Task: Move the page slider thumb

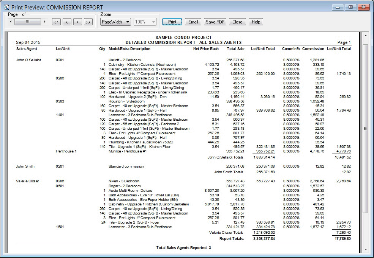Action: tap(28, 22)
